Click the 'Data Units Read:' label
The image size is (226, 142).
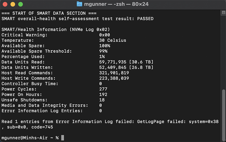pyautogui.click(x=23, y=62)
